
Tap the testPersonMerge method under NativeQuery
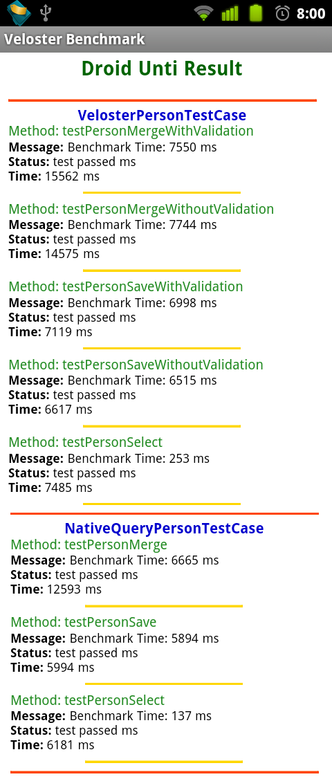point(89,544)
